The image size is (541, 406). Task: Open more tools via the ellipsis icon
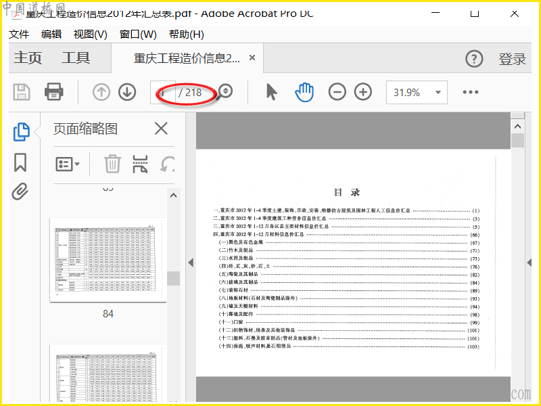[471, 92]
